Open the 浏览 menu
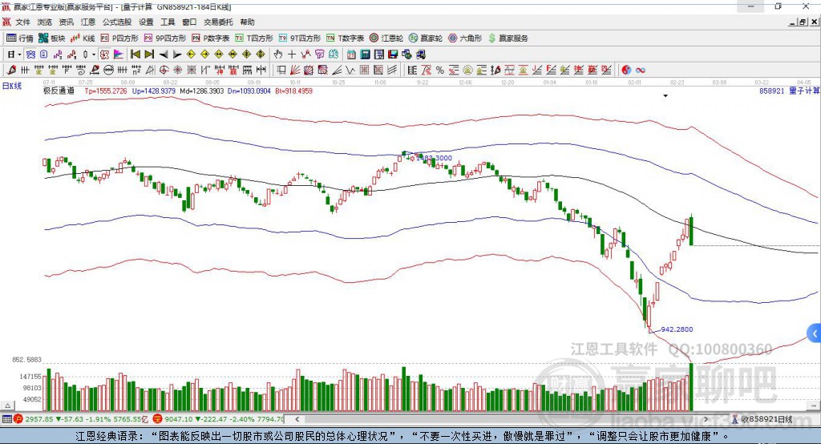 (x=45, y=22)
